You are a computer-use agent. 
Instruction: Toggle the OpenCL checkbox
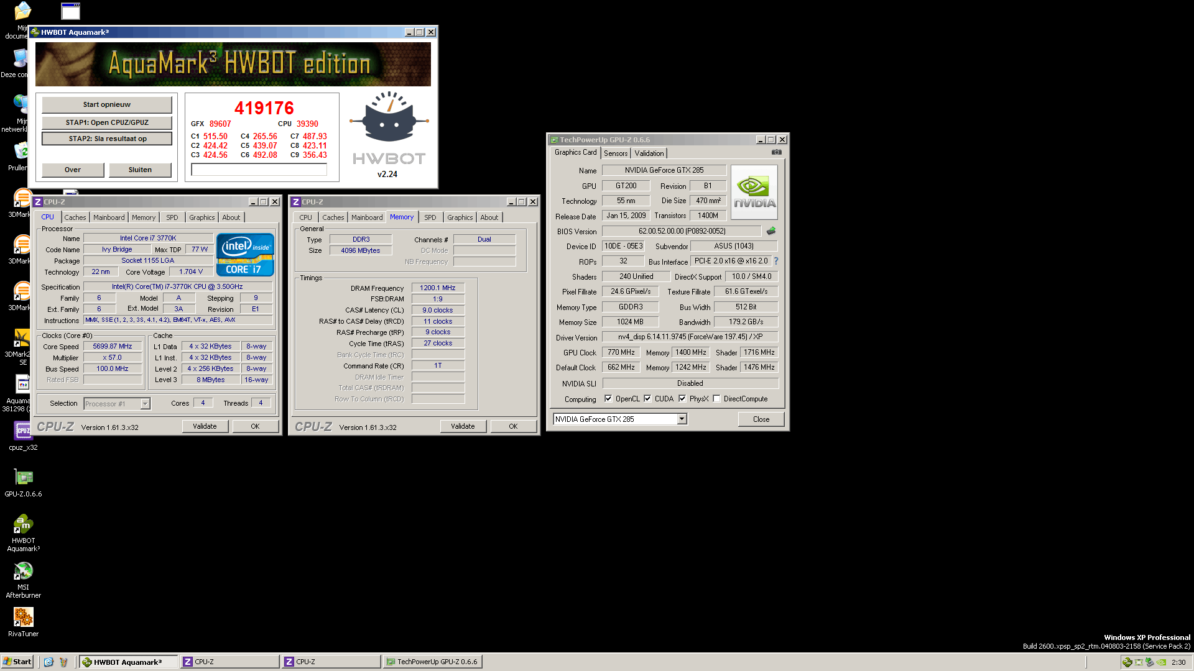608,399
